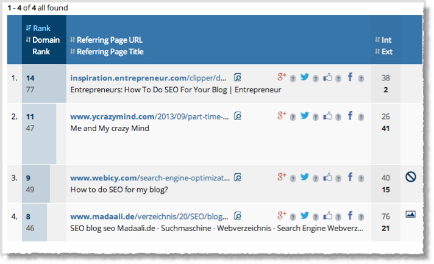Click the rank bar for row 2
Image resolution: width=434 pixels, height=264 pixels.
click(39, 134)
